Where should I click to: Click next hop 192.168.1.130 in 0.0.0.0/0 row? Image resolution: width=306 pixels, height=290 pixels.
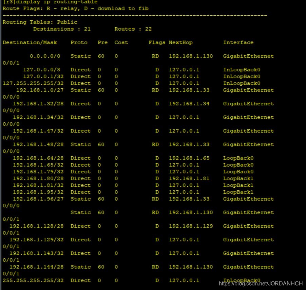pos(191,56)
